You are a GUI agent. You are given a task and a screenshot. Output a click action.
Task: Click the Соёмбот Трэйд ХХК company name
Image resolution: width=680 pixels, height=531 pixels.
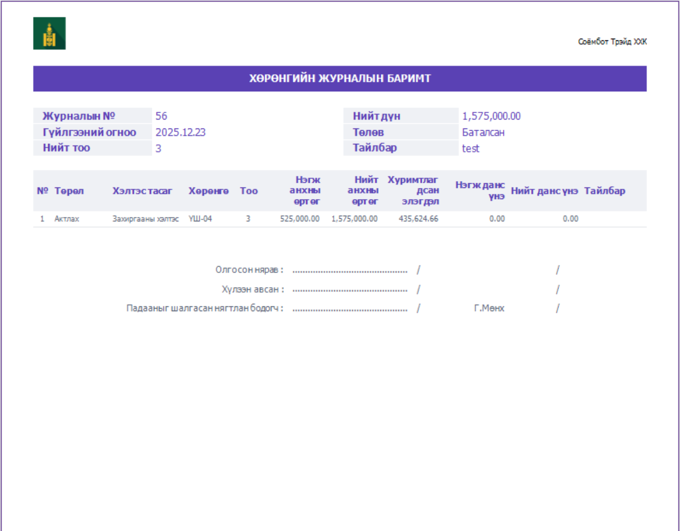pos(612,42)
